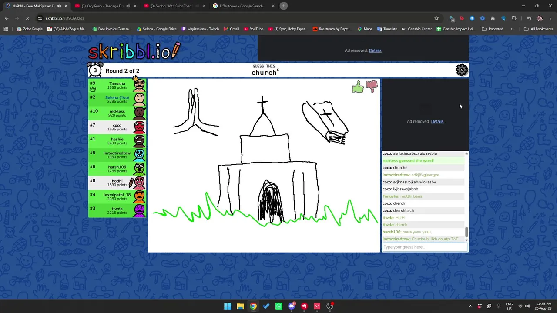Click Tanusha's player avatar
The image size is (557, 313).
pyautogui.click(x=139, y=85)
